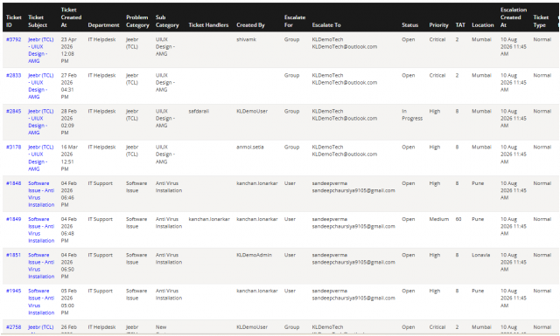Open ticket #1945 link

(14, 291)
